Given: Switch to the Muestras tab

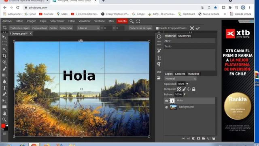Looking at the screenshot, I should (x=185, y=36).
